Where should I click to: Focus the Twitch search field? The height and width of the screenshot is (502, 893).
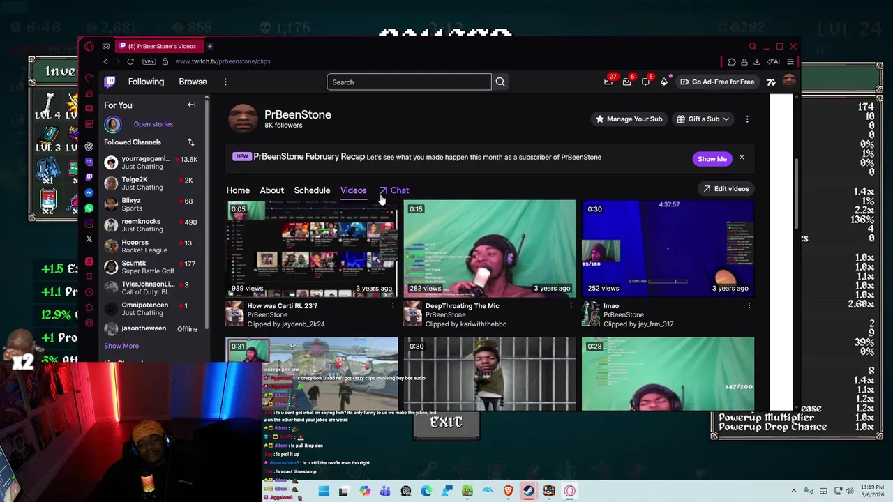click(409, 82)
